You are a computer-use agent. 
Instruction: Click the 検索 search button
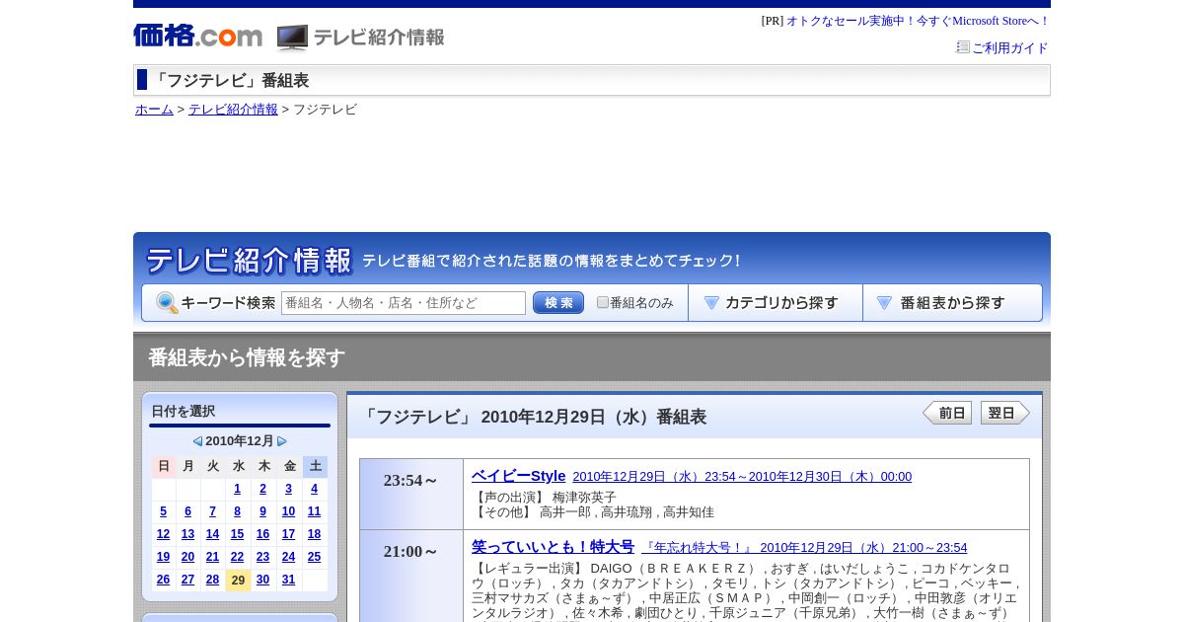(558, 303)
